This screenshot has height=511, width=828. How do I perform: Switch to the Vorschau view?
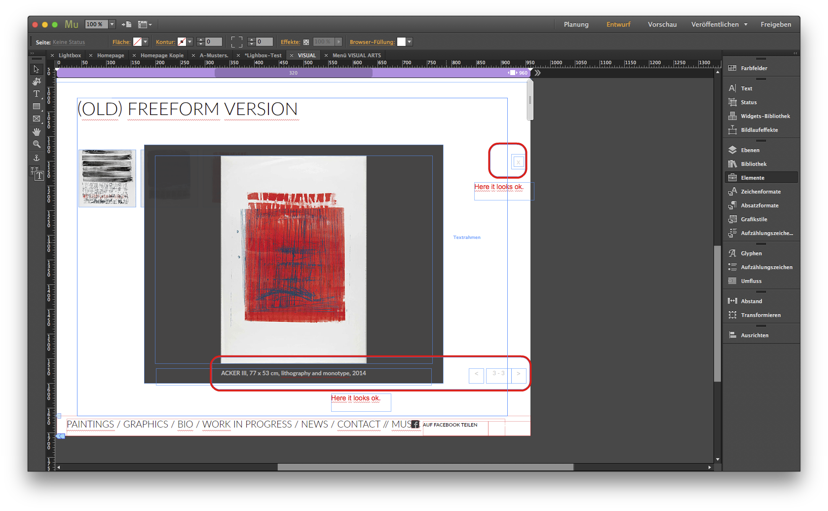[x=662, y=24]
